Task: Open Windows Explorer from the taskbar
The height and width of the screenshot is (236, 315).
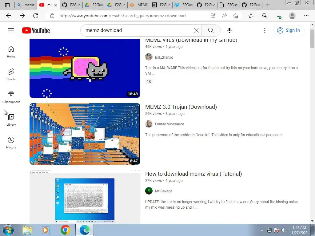Action: [x=27, y=230]
